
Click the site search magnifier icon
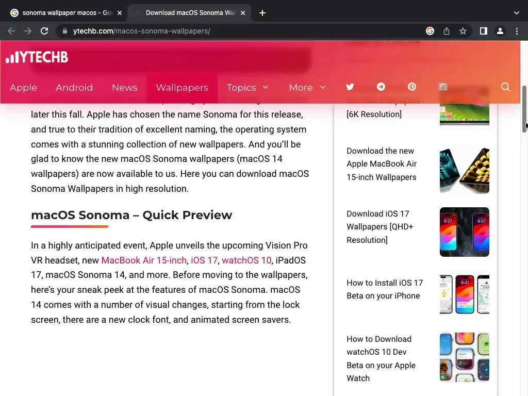(x=505, y=87)
